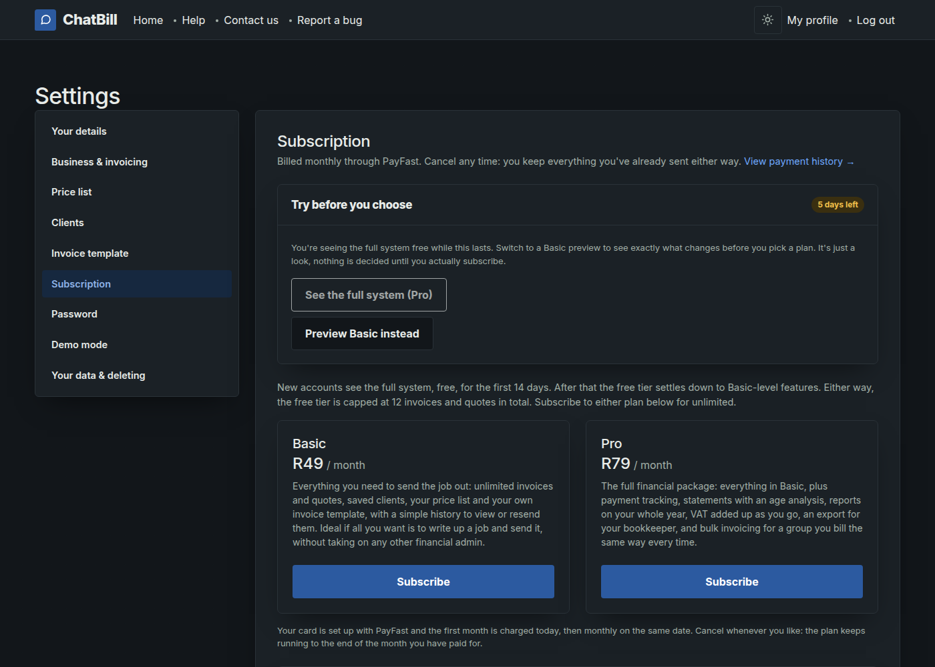Image resolution: width=935 pixels, height=667 pixels.
Task: Click the R49 / month price text
Action: pos(329,464)
